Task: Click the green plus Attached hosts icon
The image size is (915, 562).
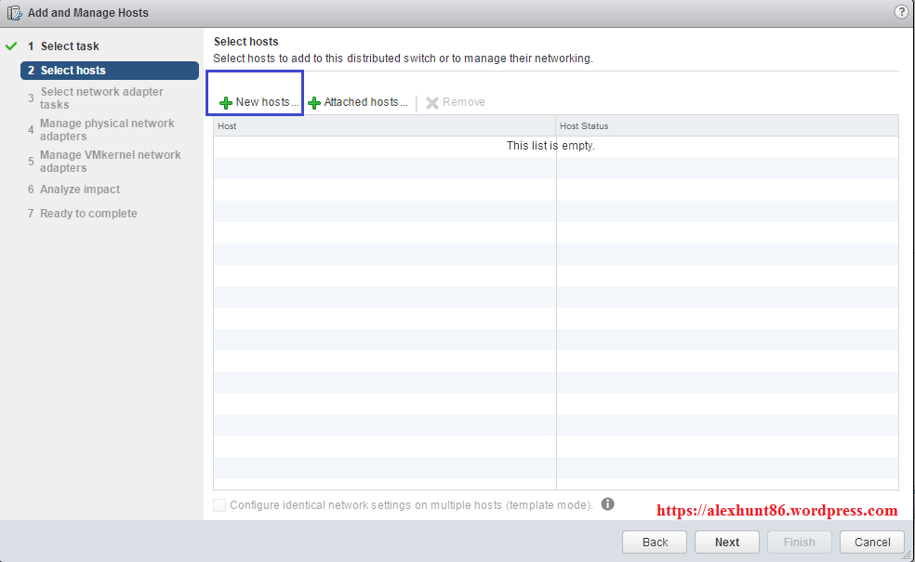Action: coord(314,103)
